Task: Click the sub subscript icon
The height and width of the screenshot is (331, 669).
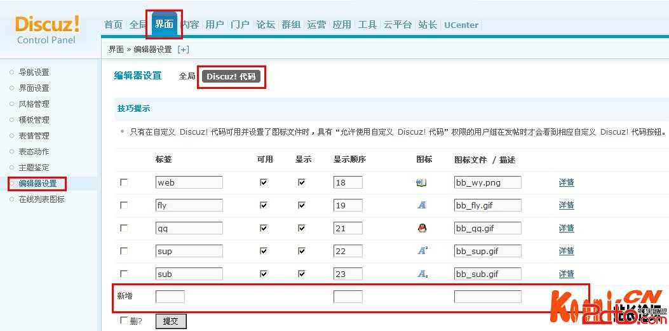Action: tap(422, 274)
